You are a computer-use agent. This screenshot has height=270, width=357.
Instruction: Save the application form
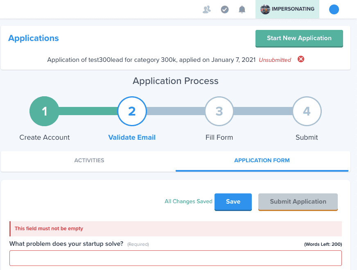233,202
